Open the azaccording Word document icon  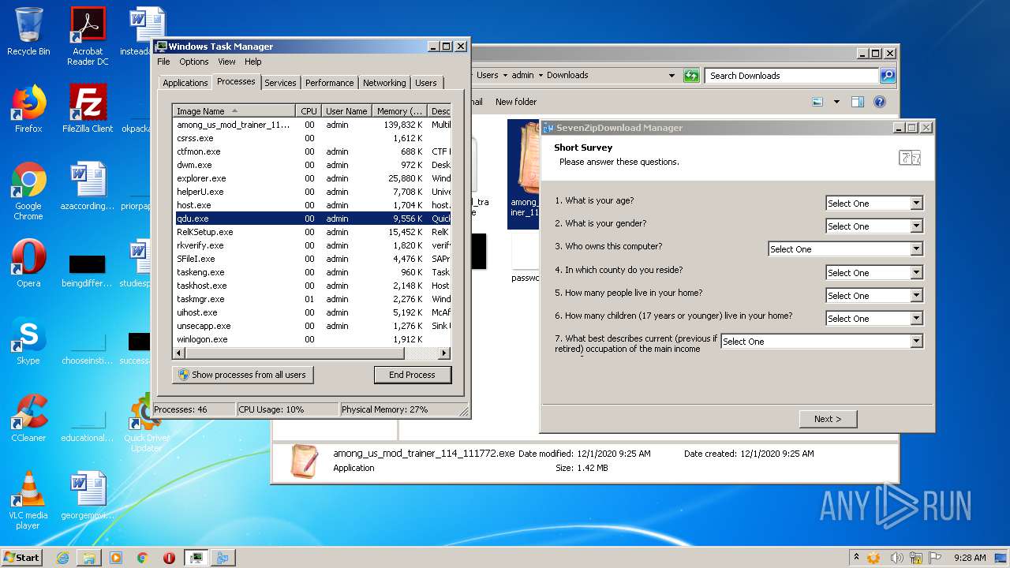(x=88, y=186)
